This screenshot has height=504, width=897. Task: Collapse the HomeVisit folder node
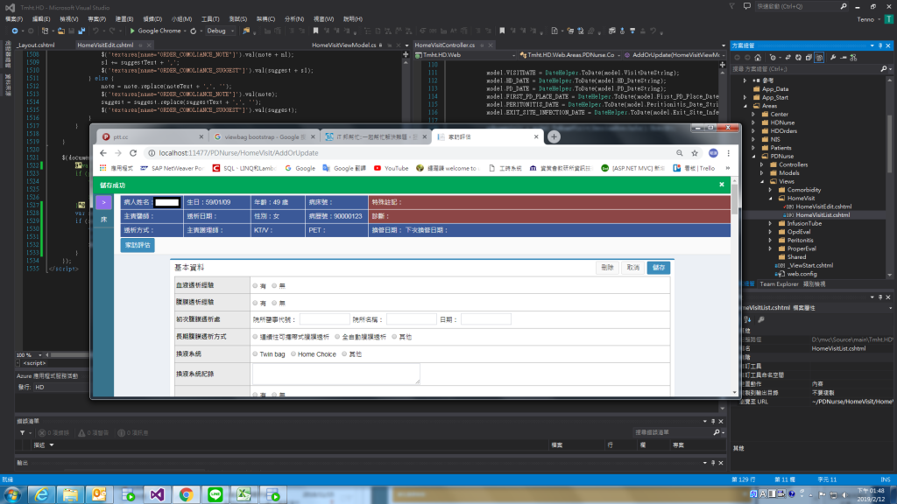771,199
